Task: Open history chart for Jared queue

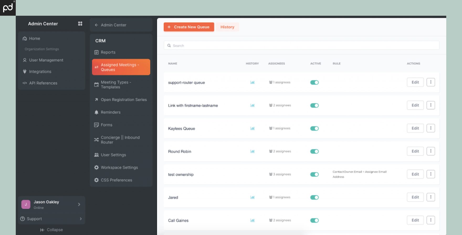Action: click(252, 197)
